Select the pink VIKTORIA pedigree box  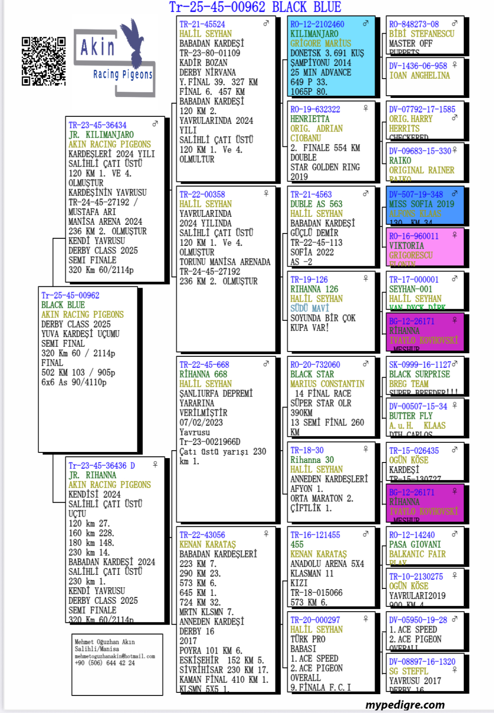tap(425, 247)
